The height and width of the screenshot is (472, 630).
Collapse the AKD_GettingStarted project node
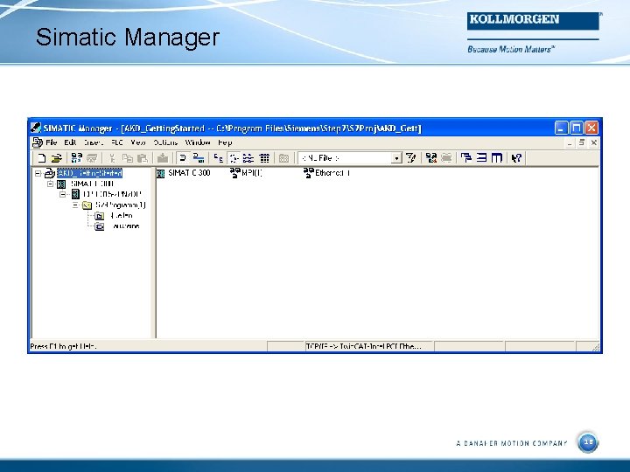click(38, 173)
